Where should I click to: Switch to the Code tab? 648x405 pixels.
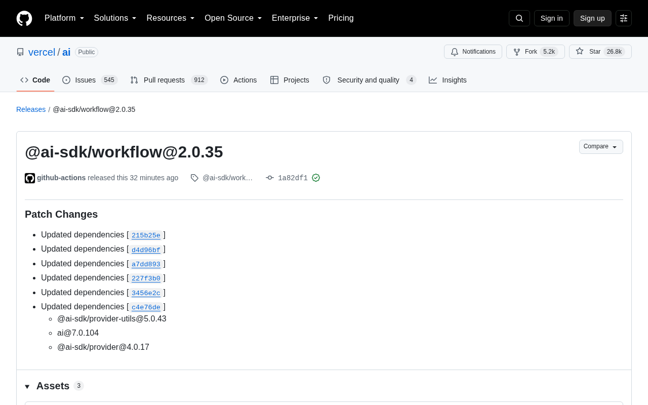coord(35,80)
